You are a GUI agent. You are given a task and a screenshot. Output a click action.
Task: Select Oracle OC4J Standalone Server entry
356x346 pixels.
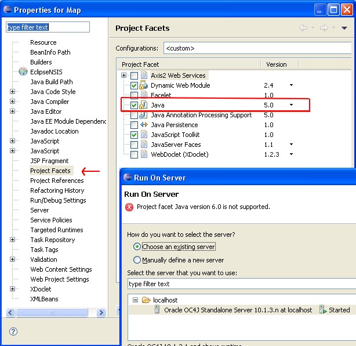(x=237, y=310)
